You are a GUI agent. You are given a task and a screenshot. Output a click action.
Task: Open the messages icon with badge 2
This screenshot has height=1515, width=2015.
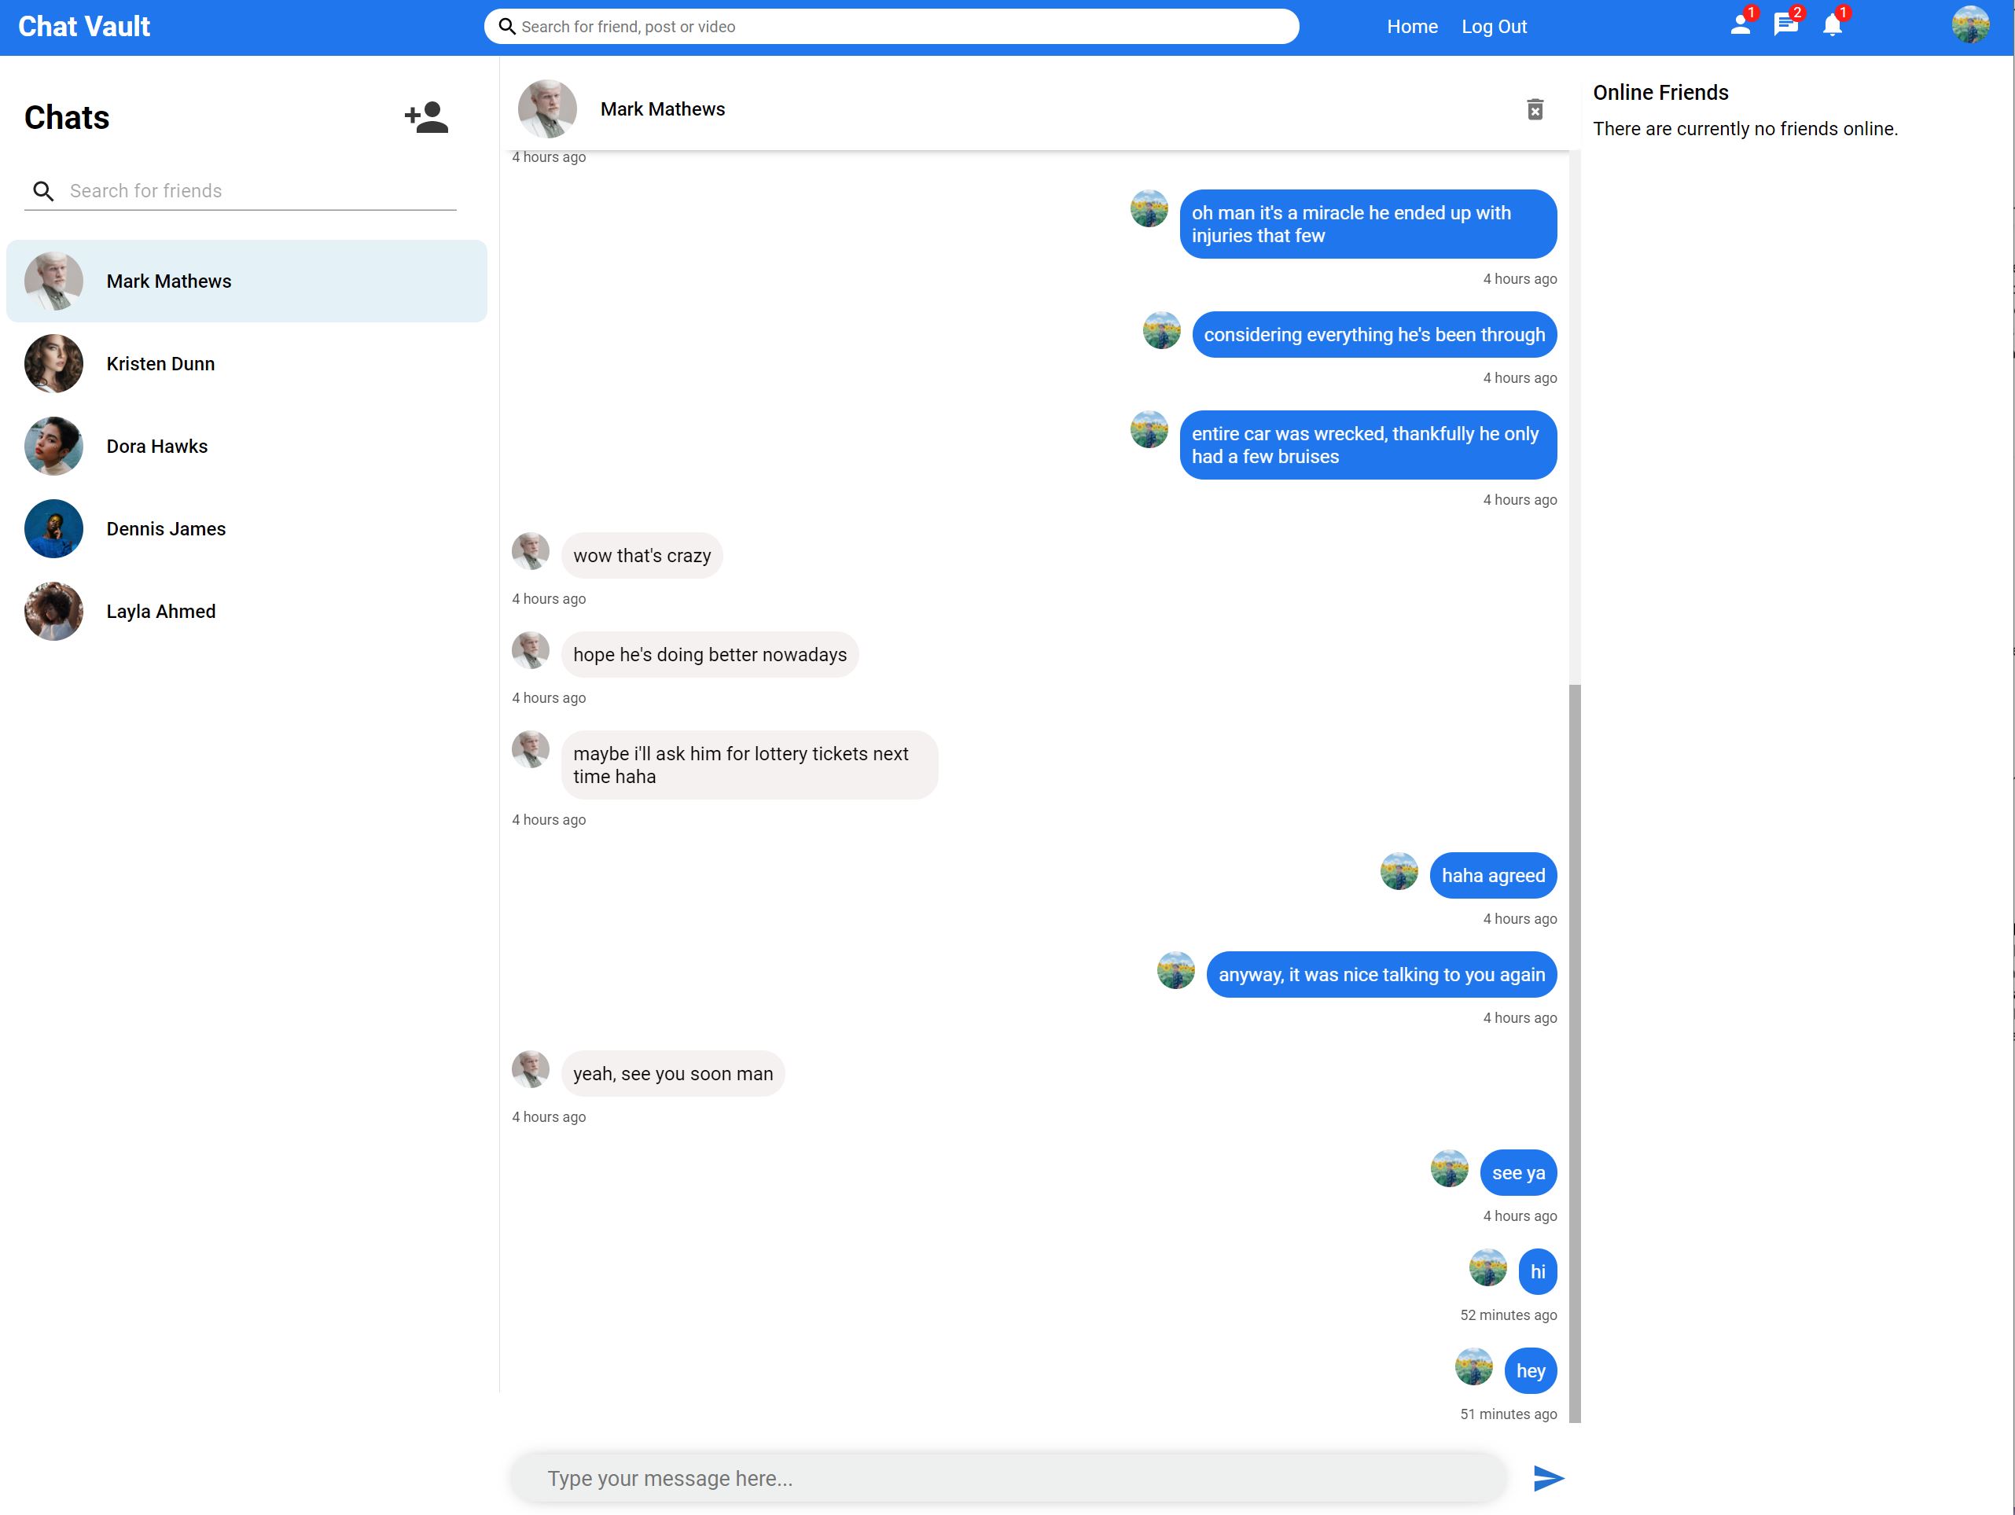coord(1785,24)
